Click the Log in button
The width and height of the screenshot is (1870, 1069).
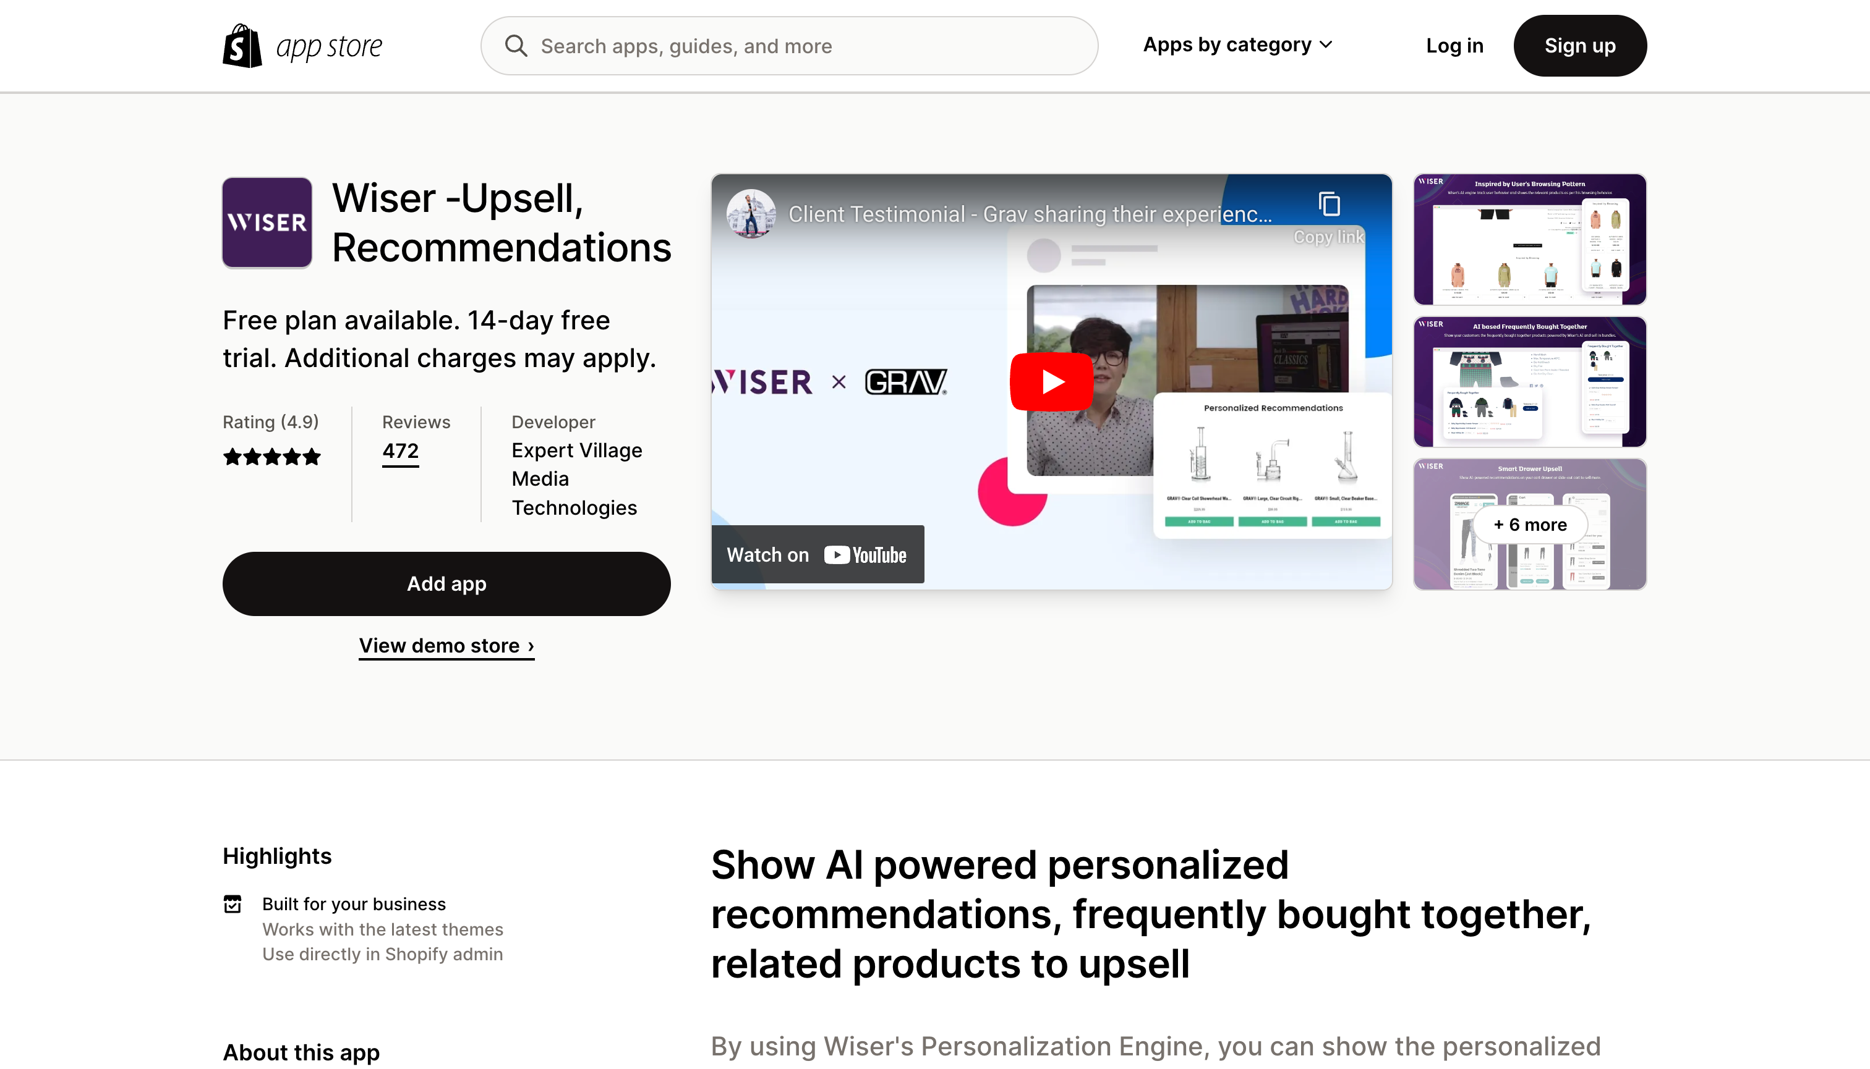[1455, 45]
